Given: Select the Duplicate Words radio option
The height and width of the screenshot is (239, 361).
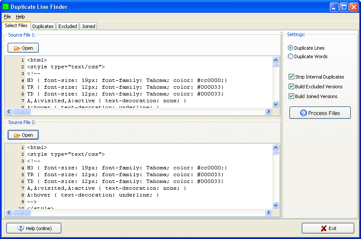Looking at the screenshot, I should [308, 56].
